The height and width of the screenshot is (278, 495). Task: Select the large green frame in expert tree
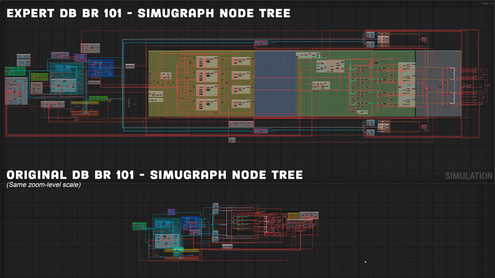(x=356, y=84)
